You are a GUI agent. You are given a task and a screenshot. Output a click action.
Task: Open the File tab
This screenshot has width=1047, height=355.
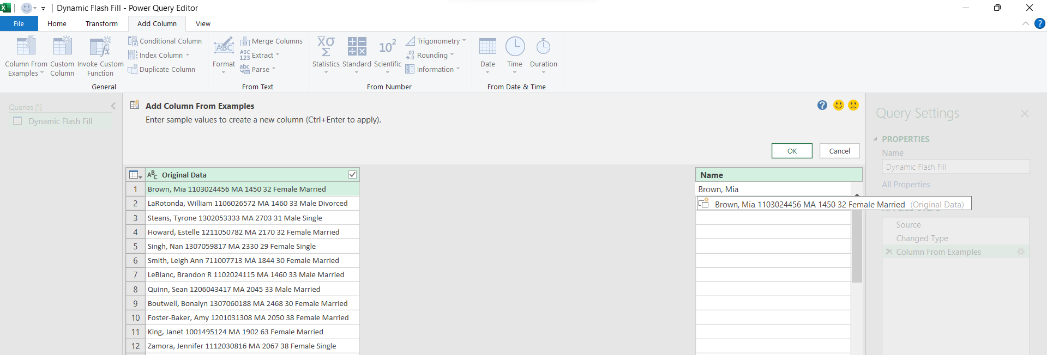tap(19, 23)
